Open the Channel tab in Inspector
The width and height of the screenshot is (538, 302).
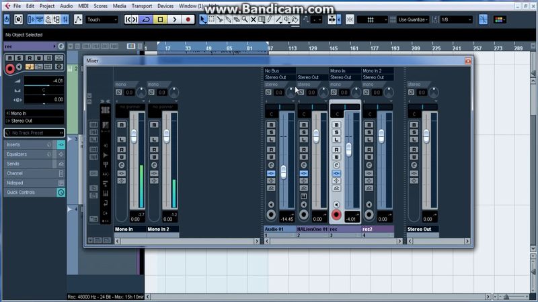[x=34, y=173]
